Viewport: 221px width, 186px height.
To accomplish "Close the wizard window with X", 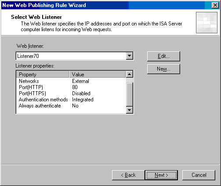I will pyautogui.click(x=215, y=5).
